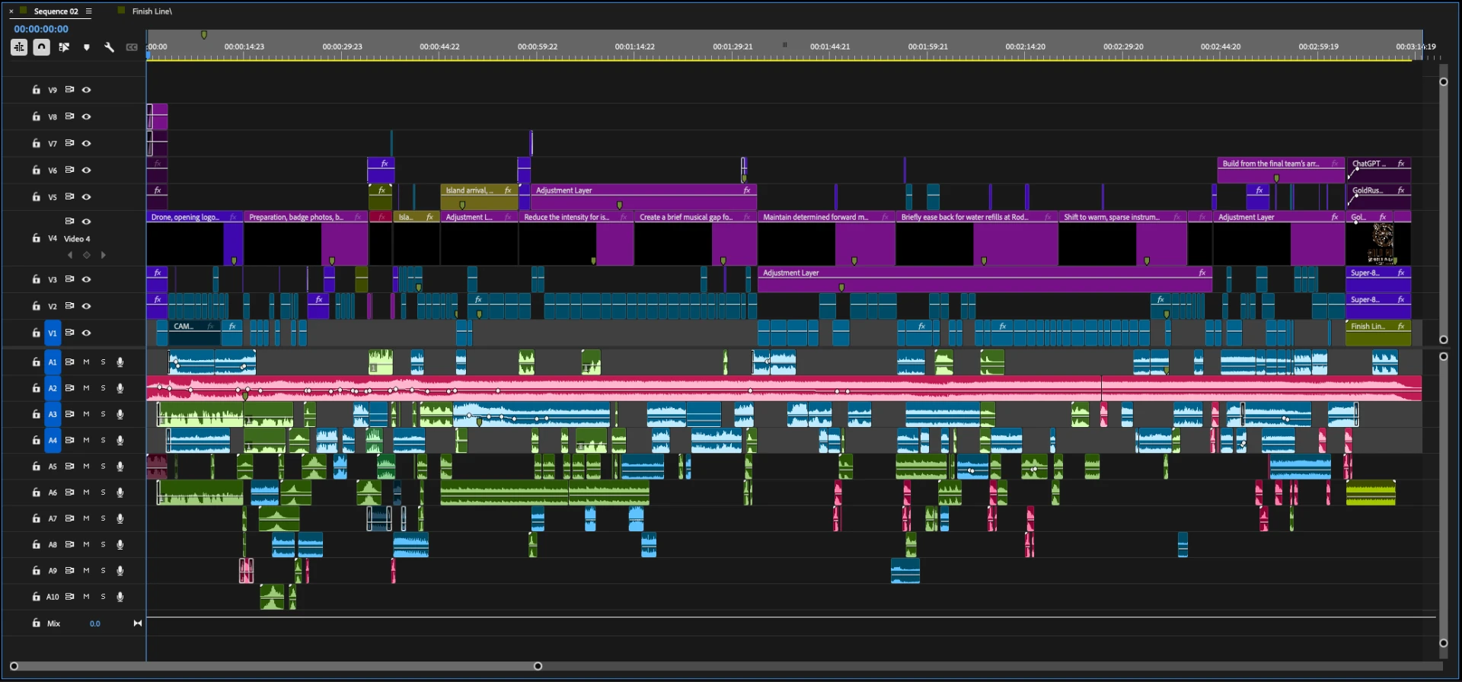Solo audio track A2

pos(104,388)
